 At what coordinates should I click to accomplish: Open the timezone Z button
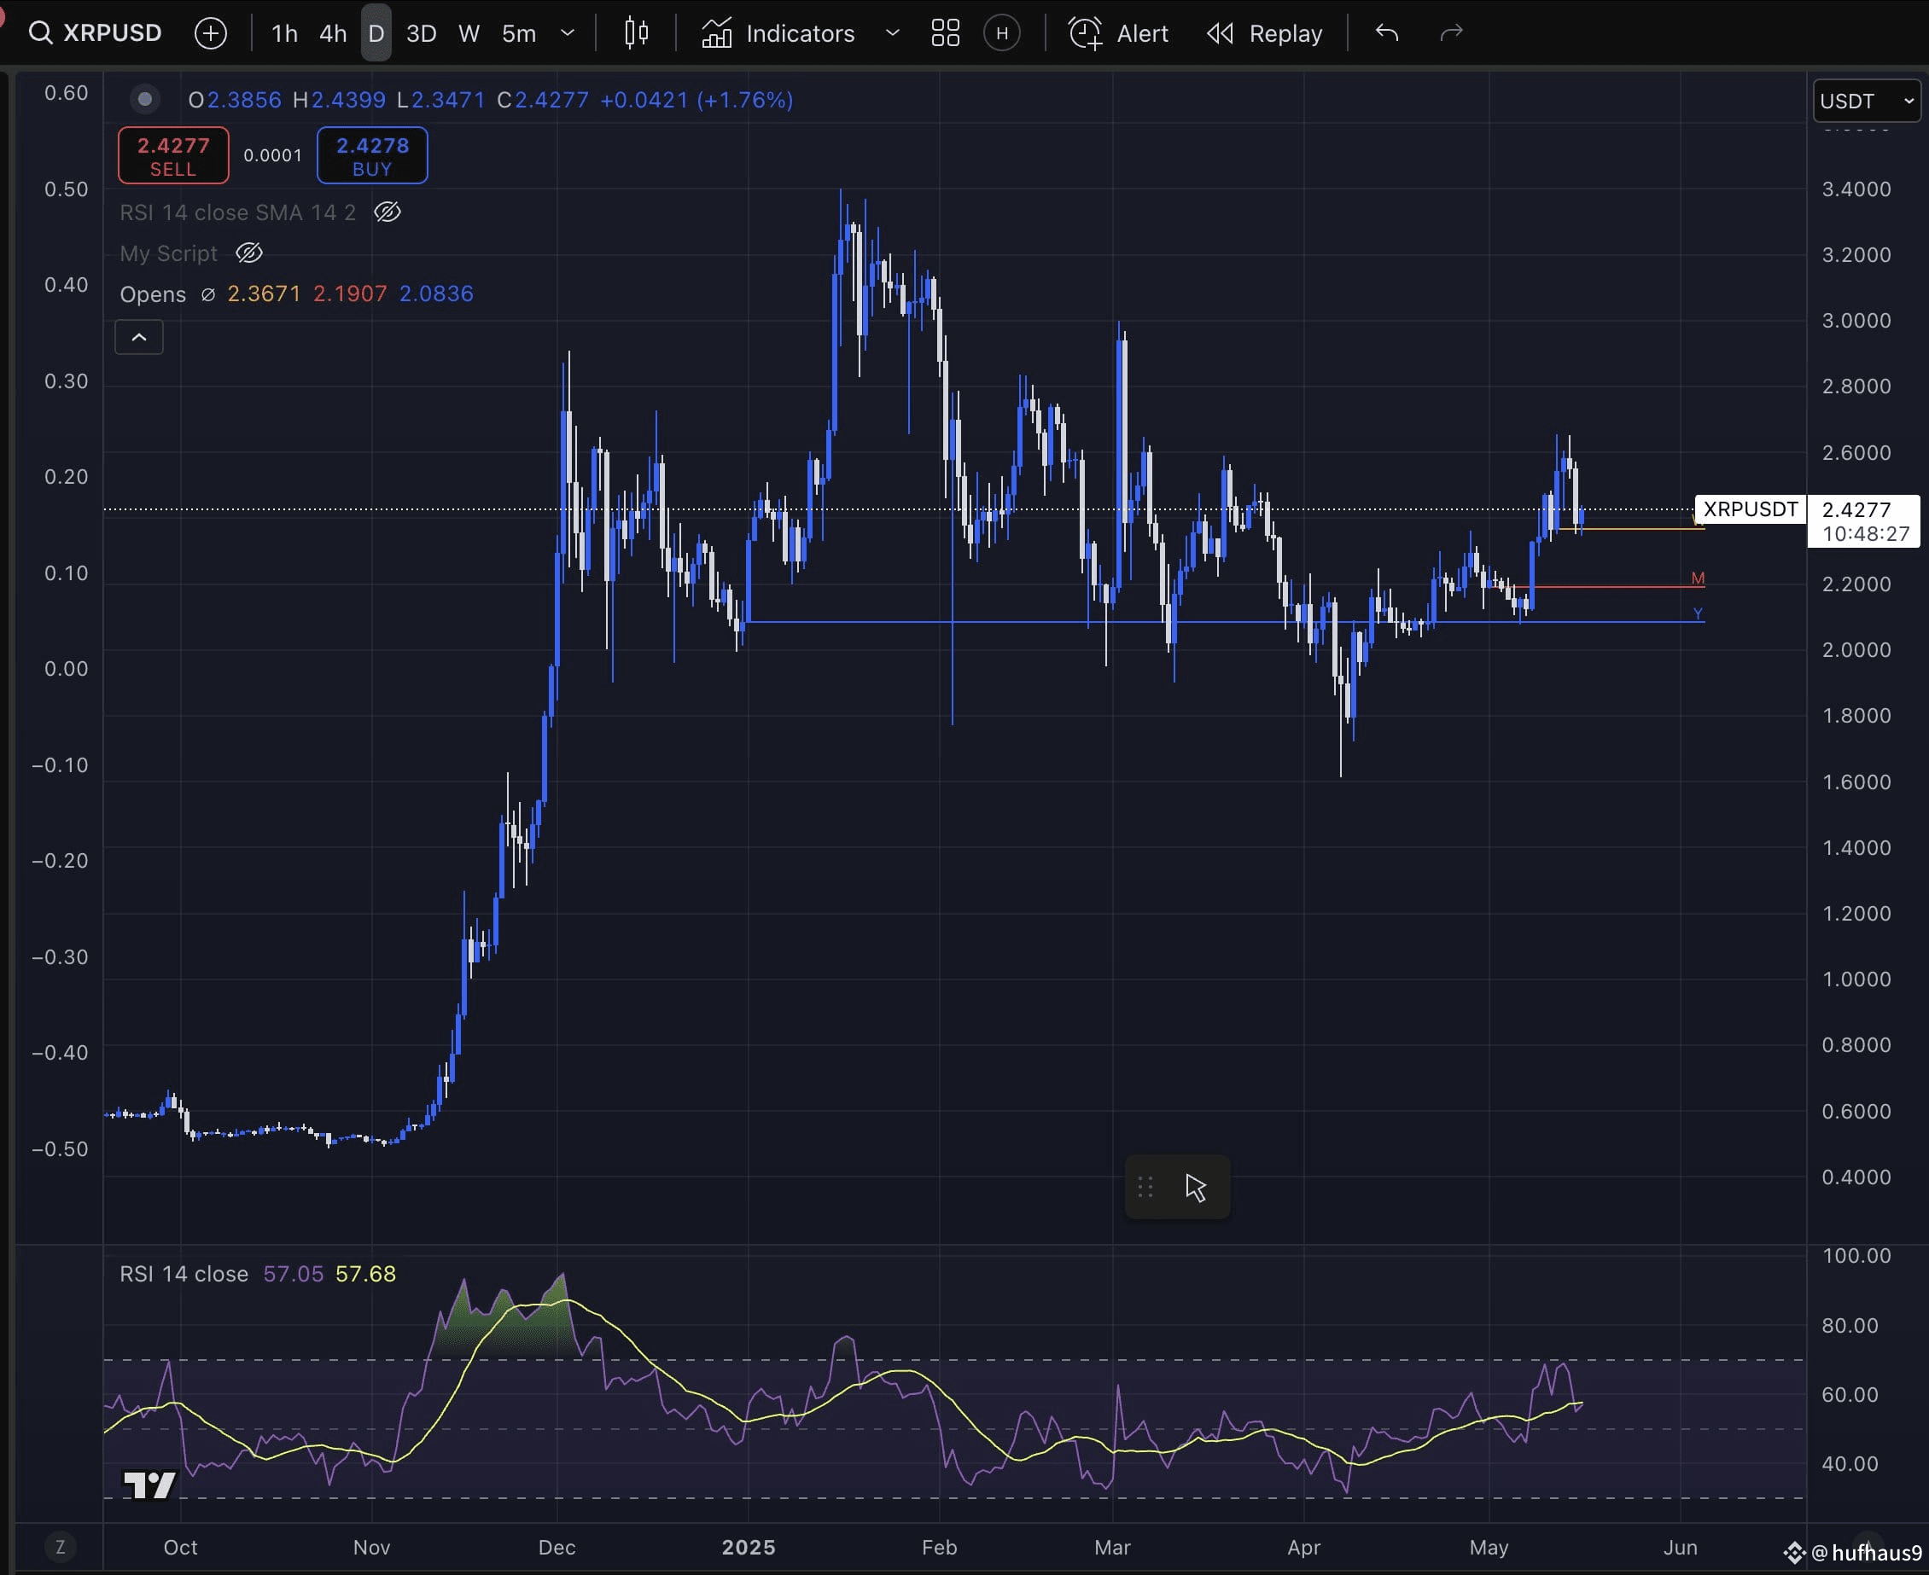tap(60, 1547)
